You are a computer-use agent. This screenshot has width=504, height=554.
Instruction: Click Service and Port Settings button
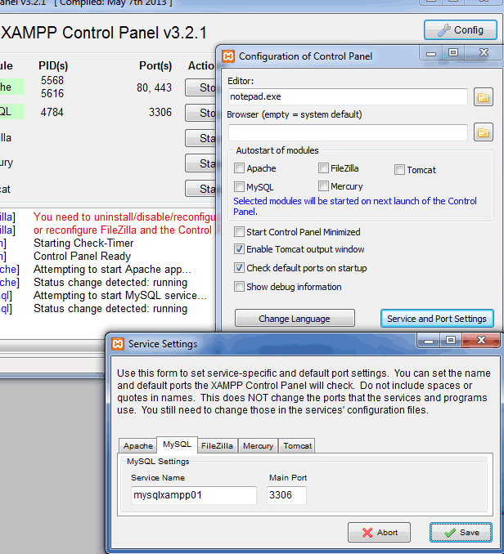(437, 319)
